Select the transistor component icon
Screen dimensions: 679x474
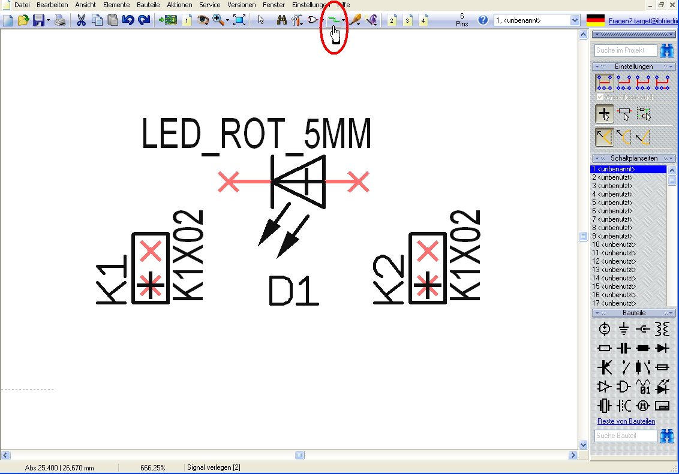(x=605, y=367)
